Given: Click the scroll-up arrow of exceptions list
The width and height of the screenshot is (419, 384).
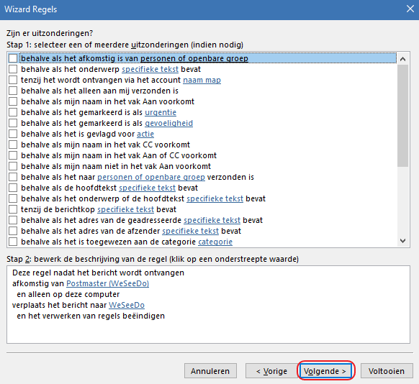Looking at the screenshot, I should [402, 59].
